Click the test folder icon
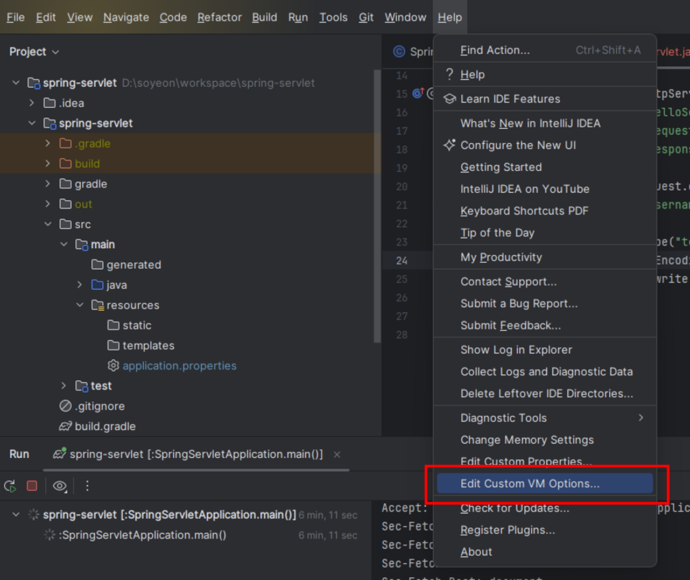The width and height of the screenshot is (690, 580). (x=81, y=386)
